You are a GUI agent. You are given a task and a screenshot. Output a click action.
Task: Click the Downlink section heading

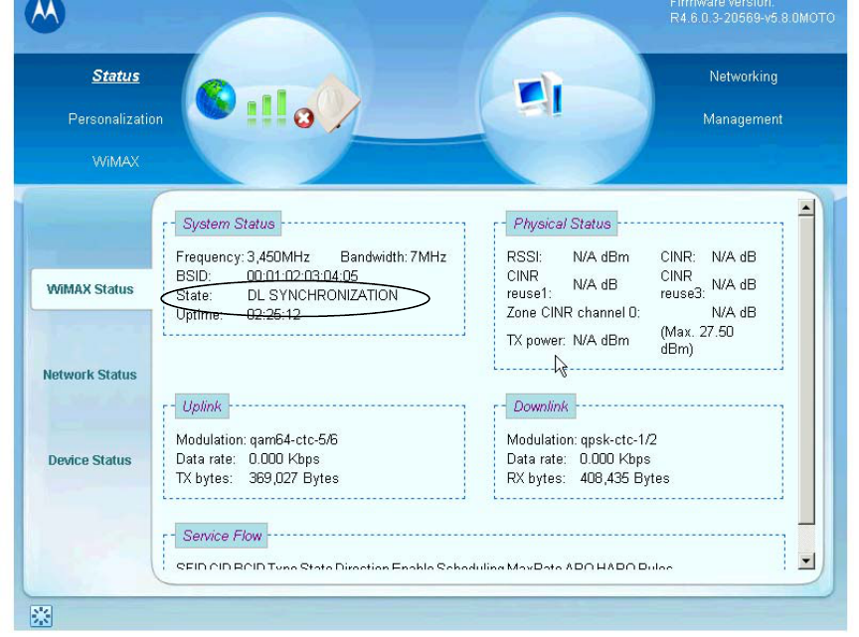pyautogui.click(x=541, y=406)
